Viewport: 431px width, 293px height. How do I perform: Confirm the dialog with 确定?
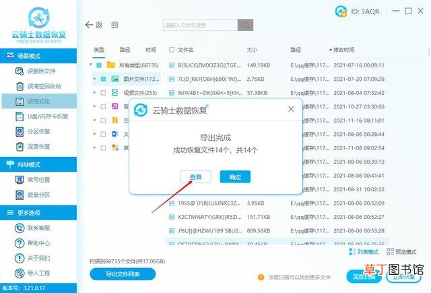click(x=235, y=176)
